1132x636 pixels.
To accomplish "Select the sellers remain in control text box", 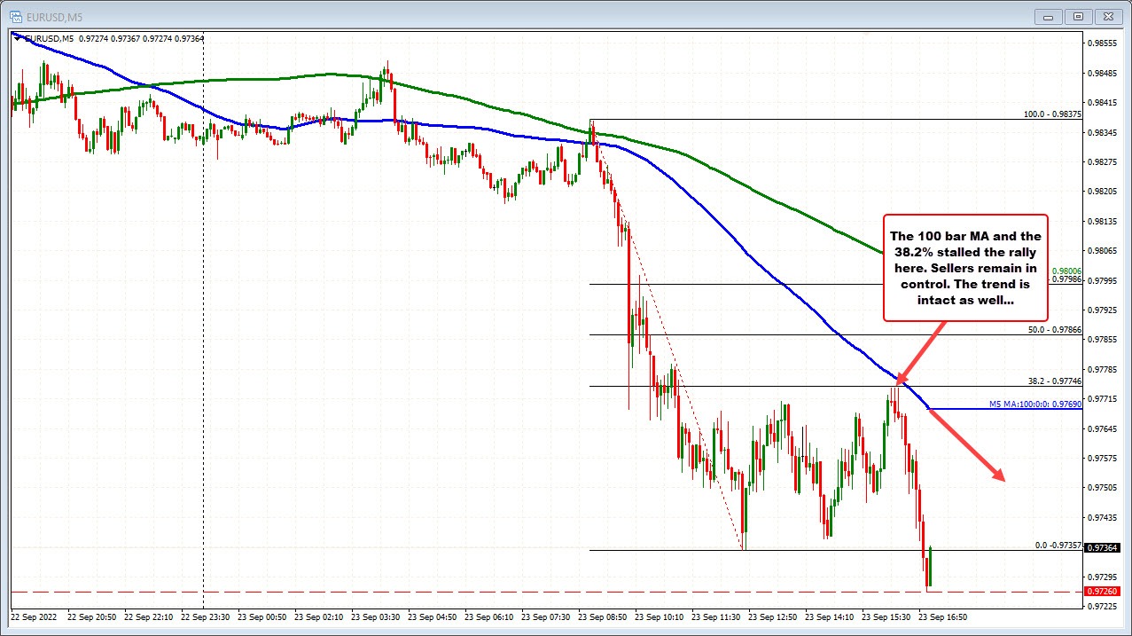I will point(964,268).
